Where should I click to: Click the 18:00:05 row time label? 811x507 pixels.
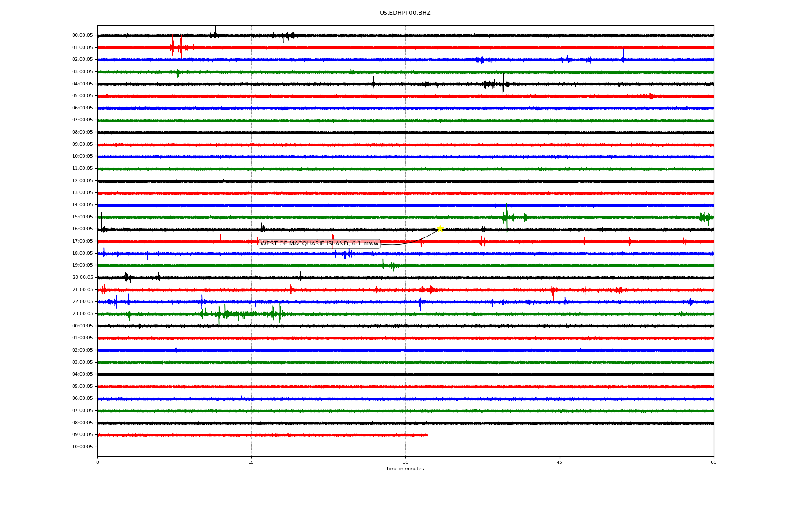click(82, 253)
